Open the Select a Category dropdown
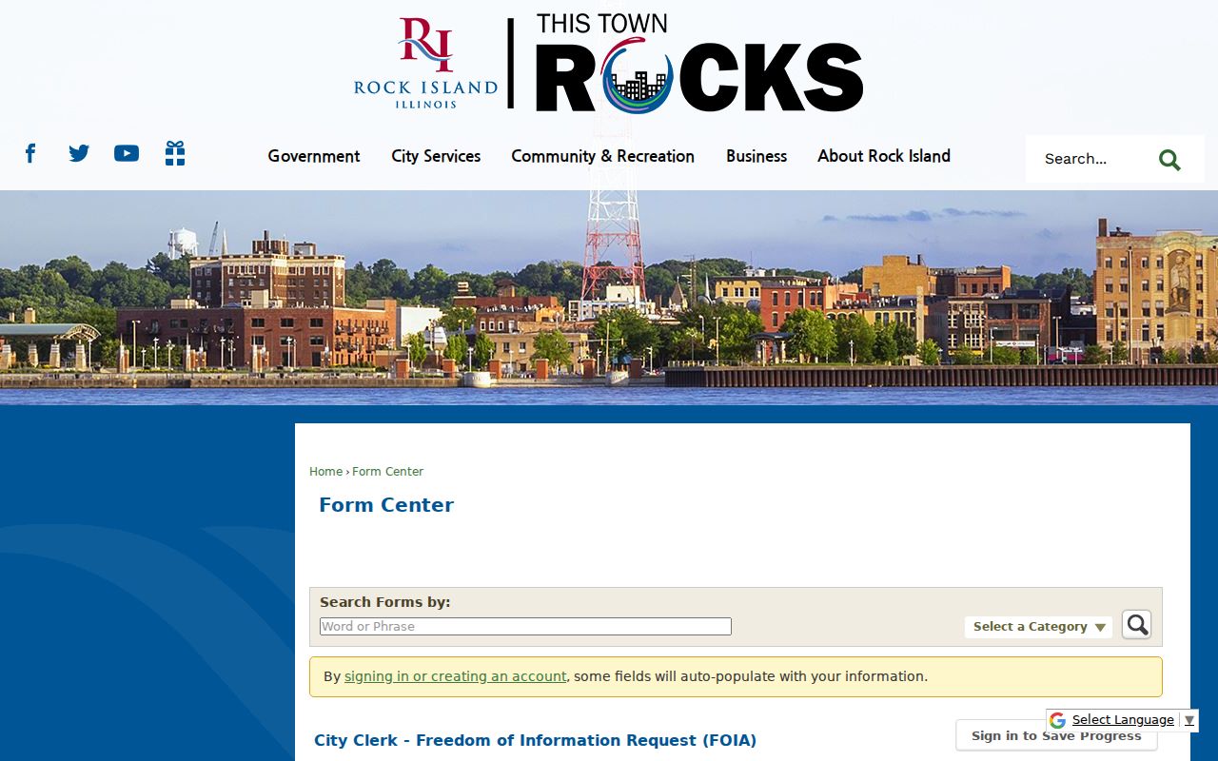This screenshot has width=1218, height=761. (x=1038, y=627)
